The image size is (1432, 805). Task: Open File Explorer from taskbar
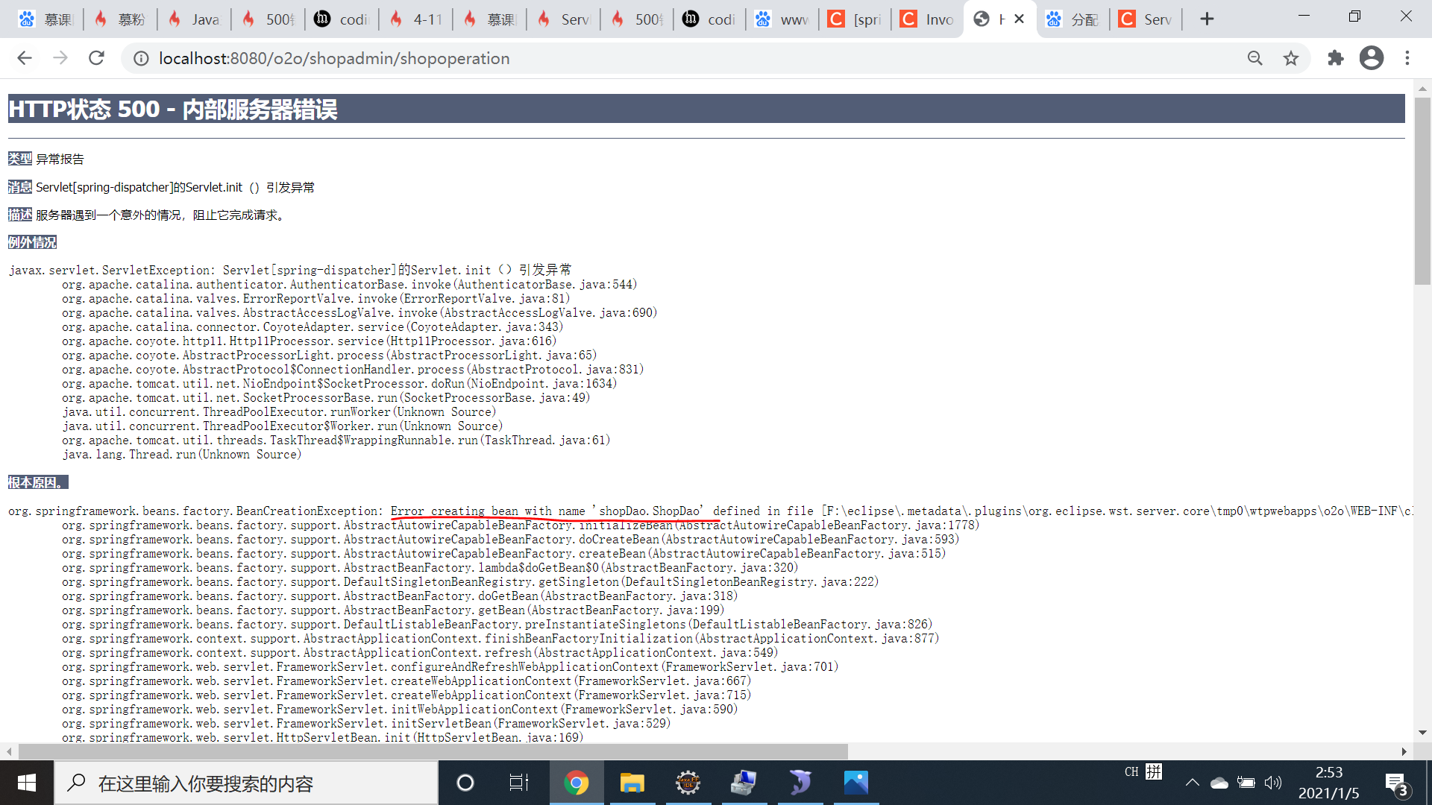(x=632, y=783)
